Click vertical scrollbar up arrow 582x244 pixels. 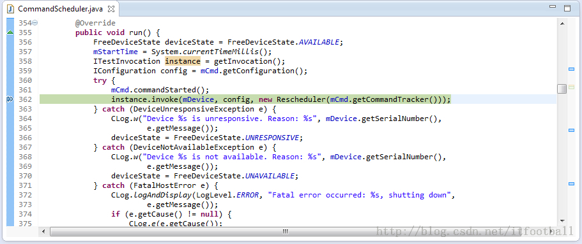[562, 24]
